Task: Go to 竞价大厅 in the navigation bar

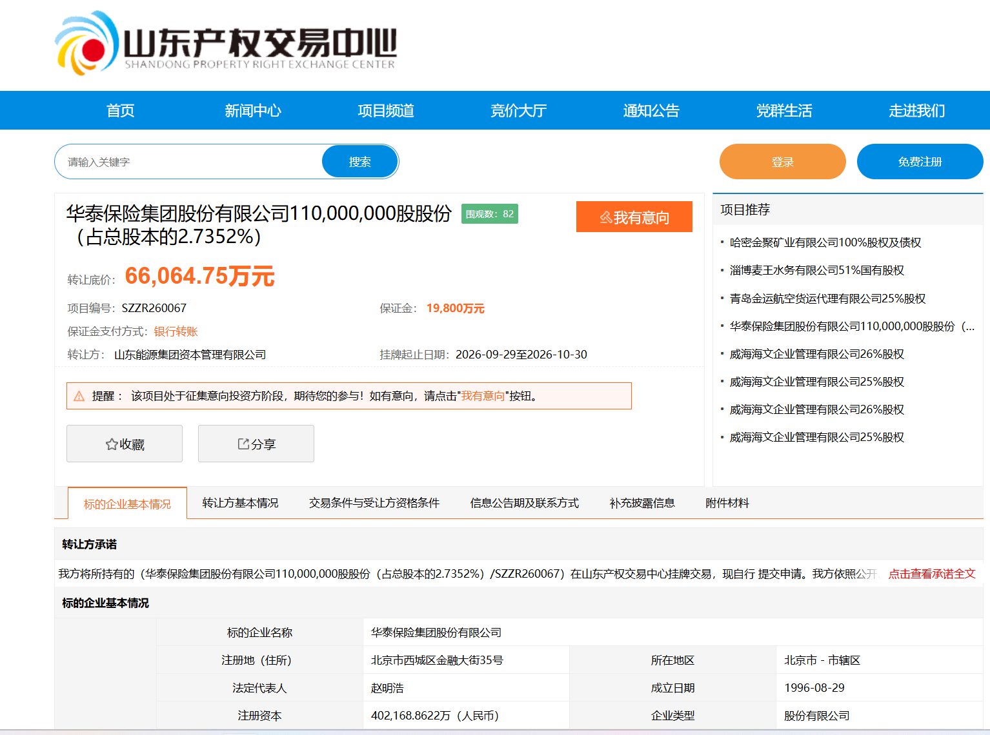Action: pos(518,110)
